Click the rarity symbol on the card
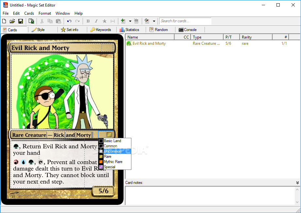 point(109,135)
